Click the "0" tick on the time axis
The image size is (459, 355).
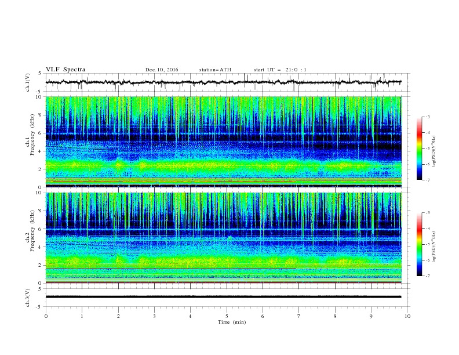[46, 316]
